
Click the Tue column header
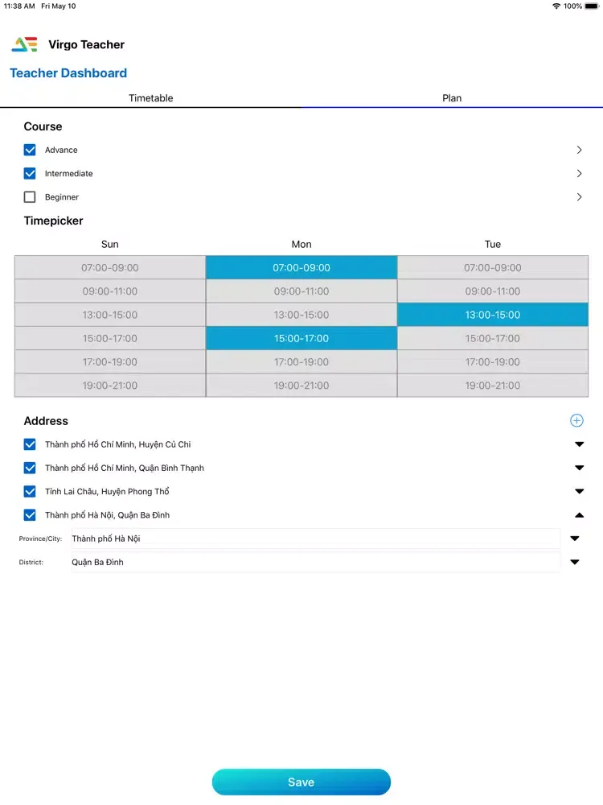pyautogui.click(x=493, y=245)
